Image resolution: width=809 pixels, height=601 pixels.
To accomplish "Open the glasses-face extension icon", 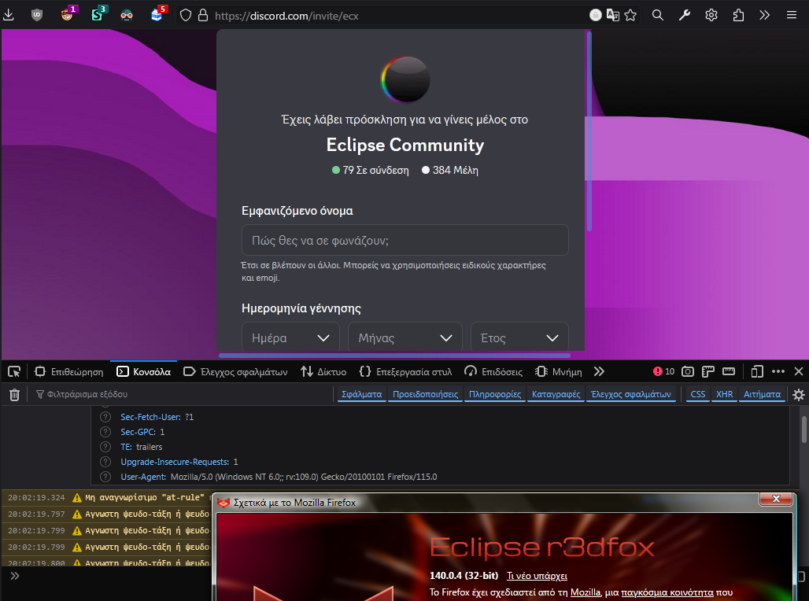I will click(x=127, y=15).
